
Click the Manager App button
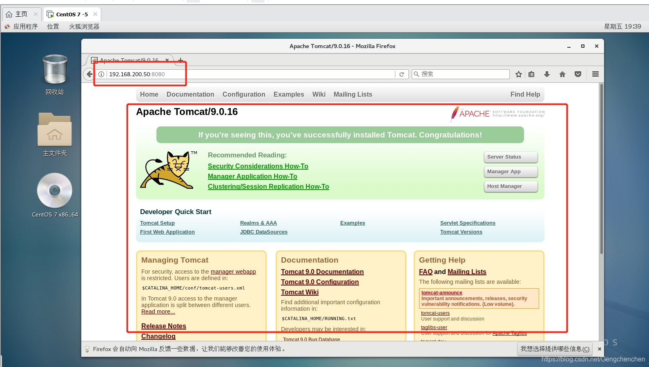pos(511,172)
